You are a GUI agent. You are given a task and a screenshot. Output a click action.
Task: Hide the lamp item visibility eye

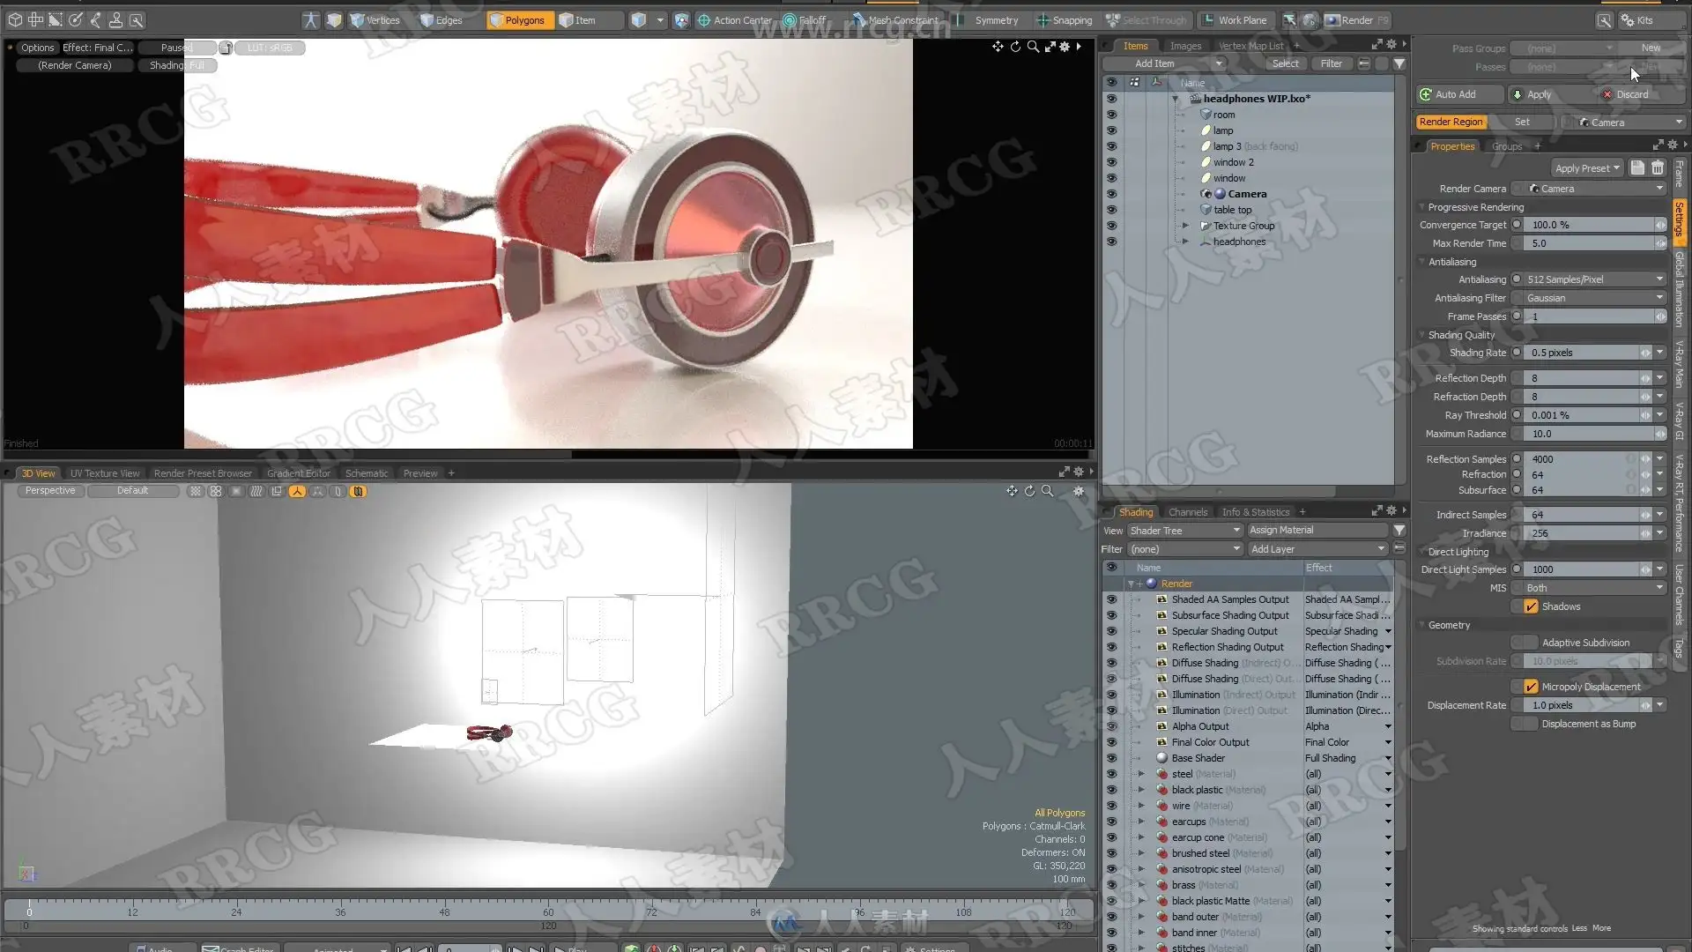point(1111,130)
